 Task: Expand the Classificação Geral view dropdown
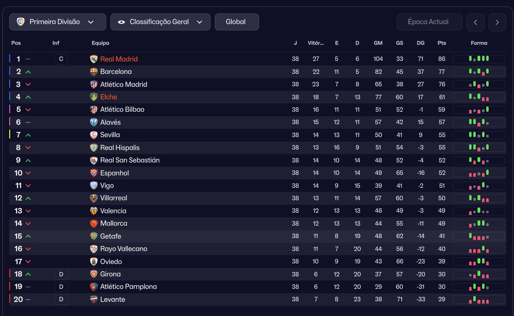(160, 22)
